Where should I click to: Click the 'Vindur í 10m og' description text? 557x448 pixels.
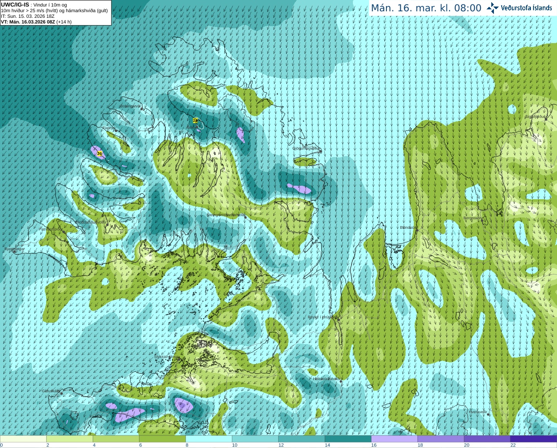pyautogui.click(x=50, y=5)
